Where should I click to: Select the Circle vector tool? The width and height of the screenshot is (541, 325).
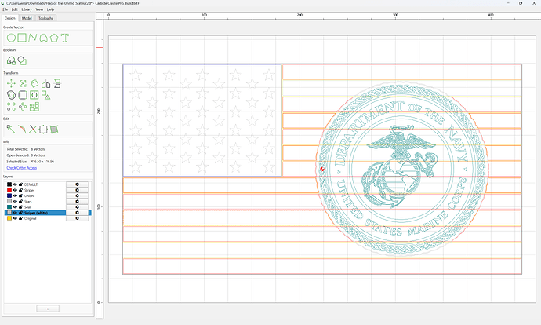pos(11,38)
